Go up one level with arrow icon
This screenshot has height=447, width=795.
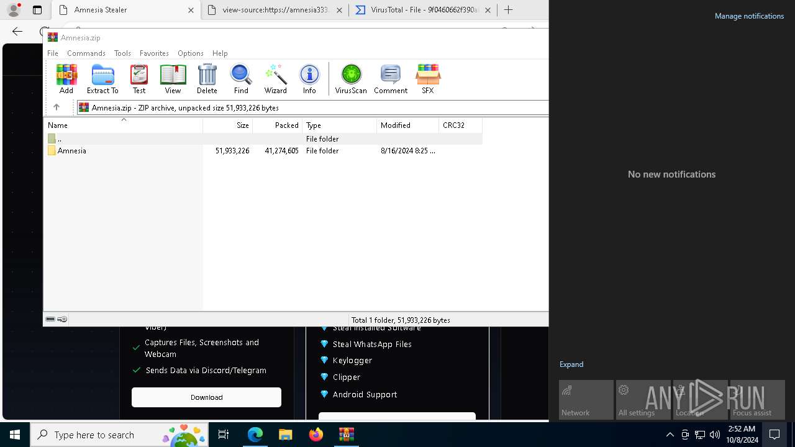pos(57,107)
